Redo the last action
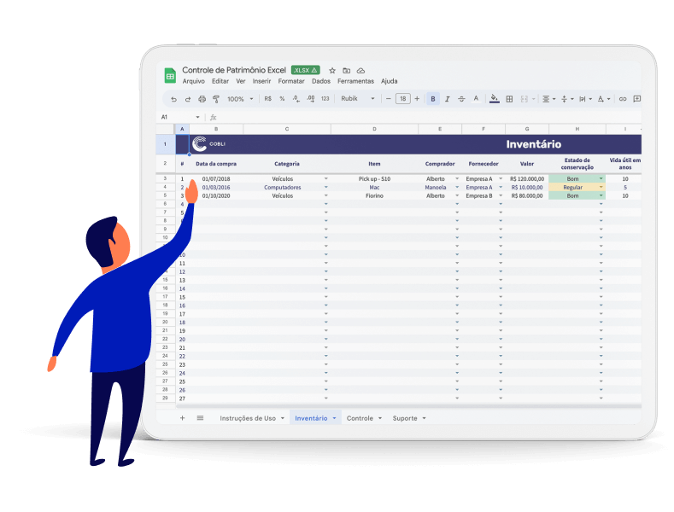The image size is (674, 512). 188,99
